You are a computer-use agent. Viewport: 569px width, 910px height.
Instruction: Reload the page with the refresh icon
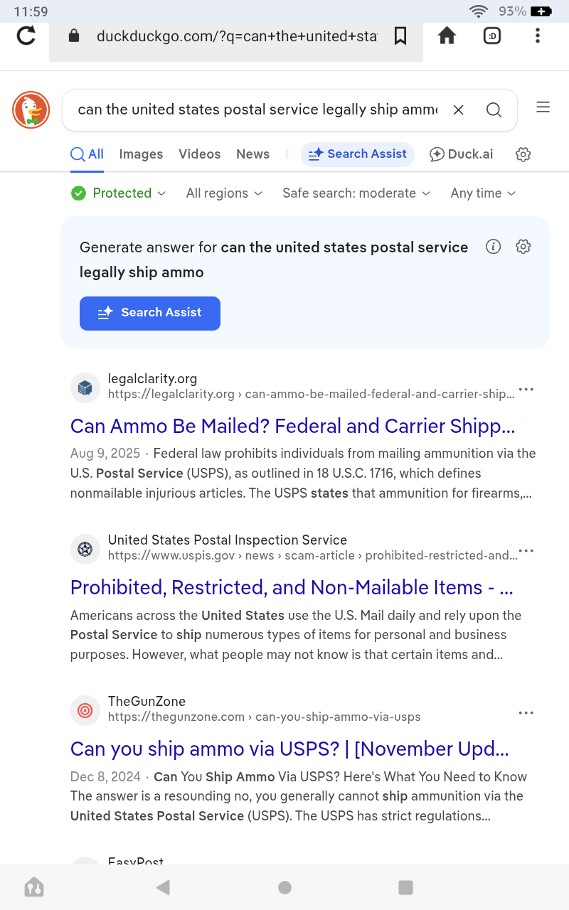coord(26,36)
